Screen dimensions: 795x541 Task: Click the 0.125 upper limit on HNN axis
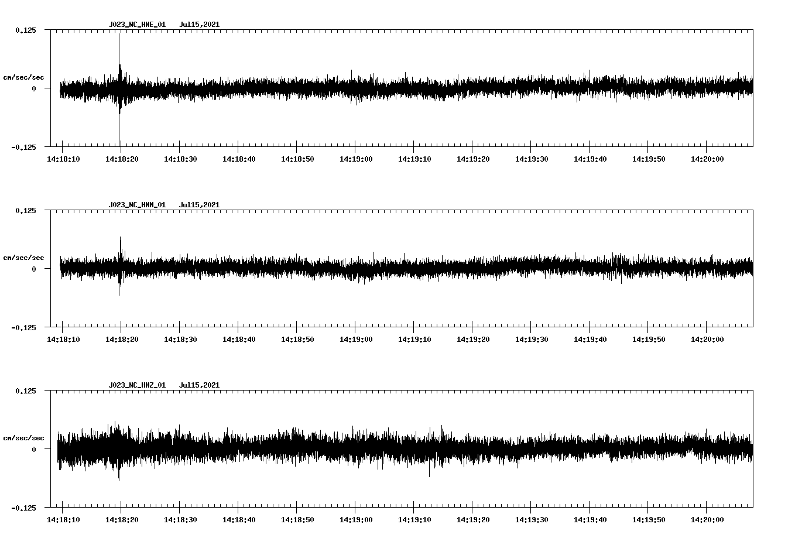(25, 210)
